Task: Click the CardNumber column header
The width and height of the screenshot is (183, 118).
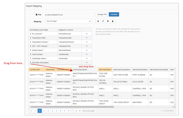Action: pyautogui.click(x=36, y=69)
